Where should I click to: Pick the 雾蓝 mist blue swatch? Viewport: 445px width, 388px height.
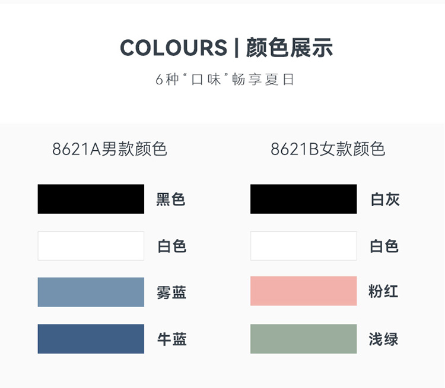[91, 292]
